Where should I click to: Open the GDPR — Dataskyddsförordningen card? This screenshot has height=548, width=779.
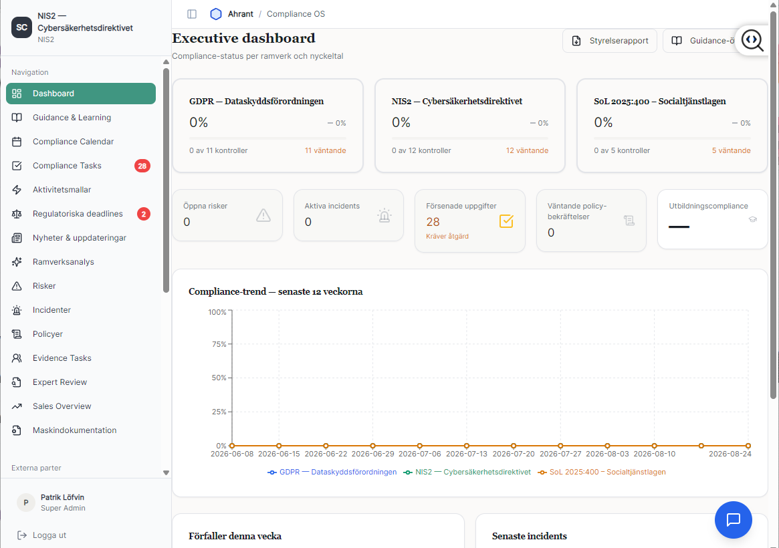267,126
